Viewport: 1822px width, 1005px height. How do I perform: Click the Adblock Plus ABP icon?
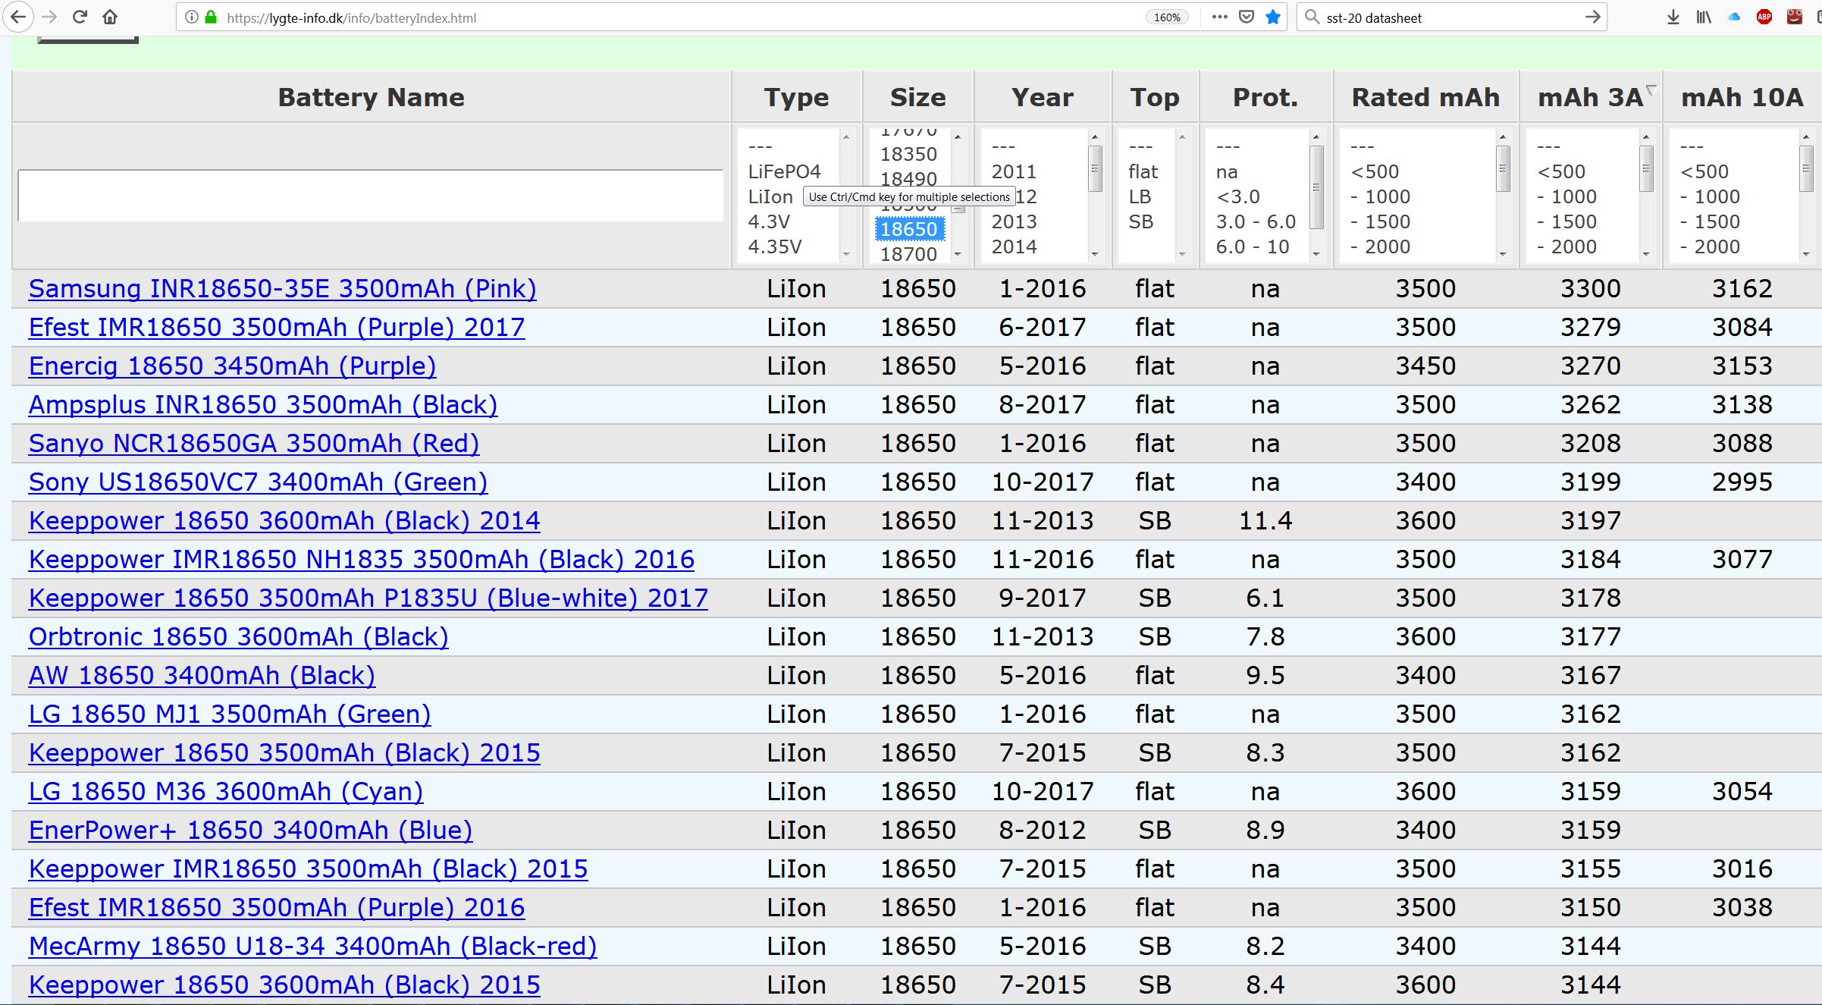[1764, 17]
